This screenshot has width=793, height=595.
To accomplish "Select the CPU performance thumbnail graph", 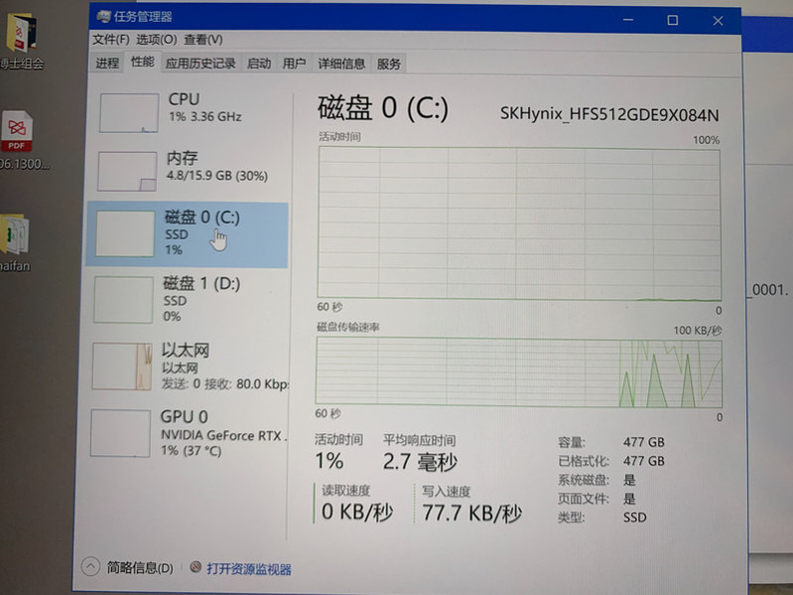I will pyautogui.click(x=128, y=112).
